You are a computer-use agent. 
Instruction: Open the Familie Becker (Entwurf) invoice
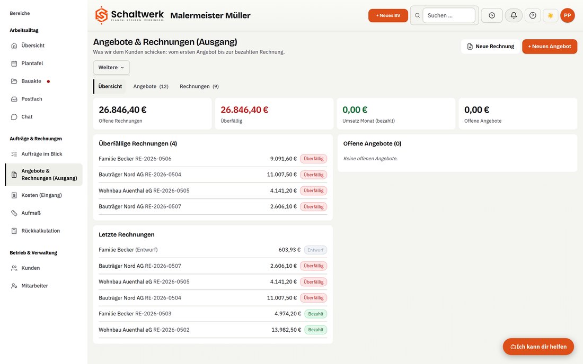pos(213,250)
